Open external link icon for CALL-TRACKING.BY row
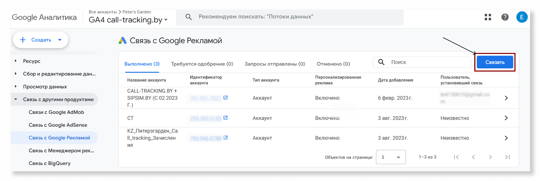Screen dimensions: 540x181 225,98
